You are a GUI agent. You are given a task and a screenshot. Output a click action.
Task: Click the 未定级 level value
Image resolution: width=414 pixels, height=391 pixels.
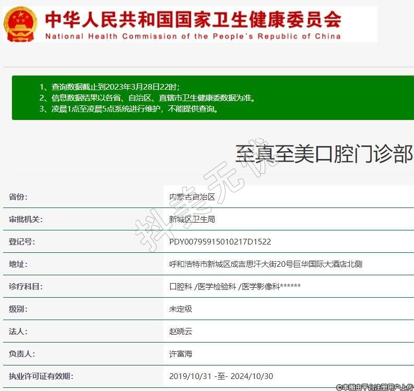[181, 309]
